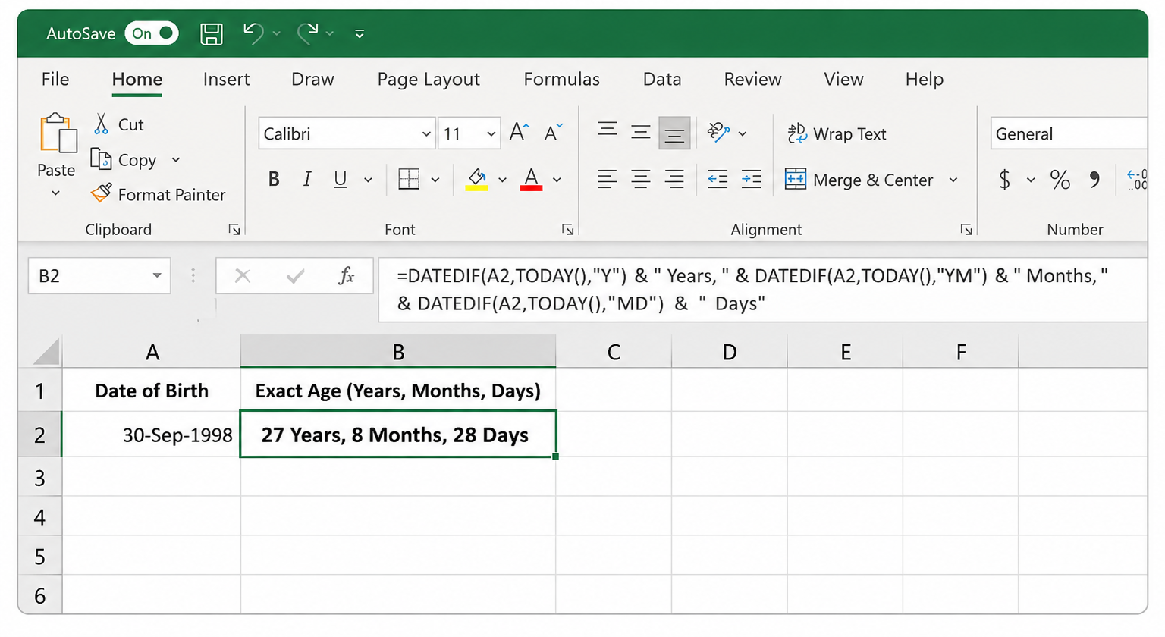The image size is (1165, 637).
Task: Click the Bottom Align icon
Action: click(674, 133)
